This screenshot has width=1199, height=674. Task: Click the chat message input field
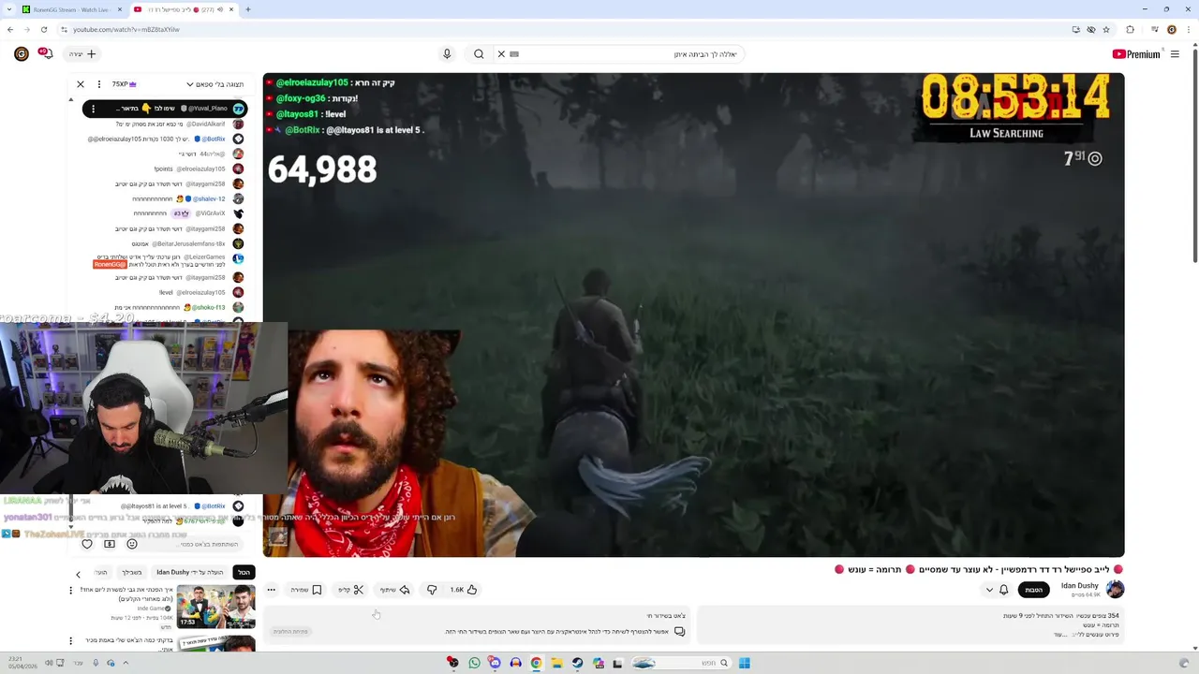[x=195, y=544]
